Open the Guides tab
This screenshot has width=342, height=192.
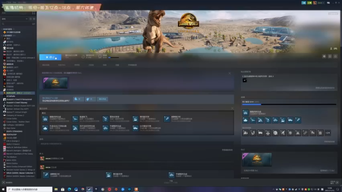coord(105,65)
